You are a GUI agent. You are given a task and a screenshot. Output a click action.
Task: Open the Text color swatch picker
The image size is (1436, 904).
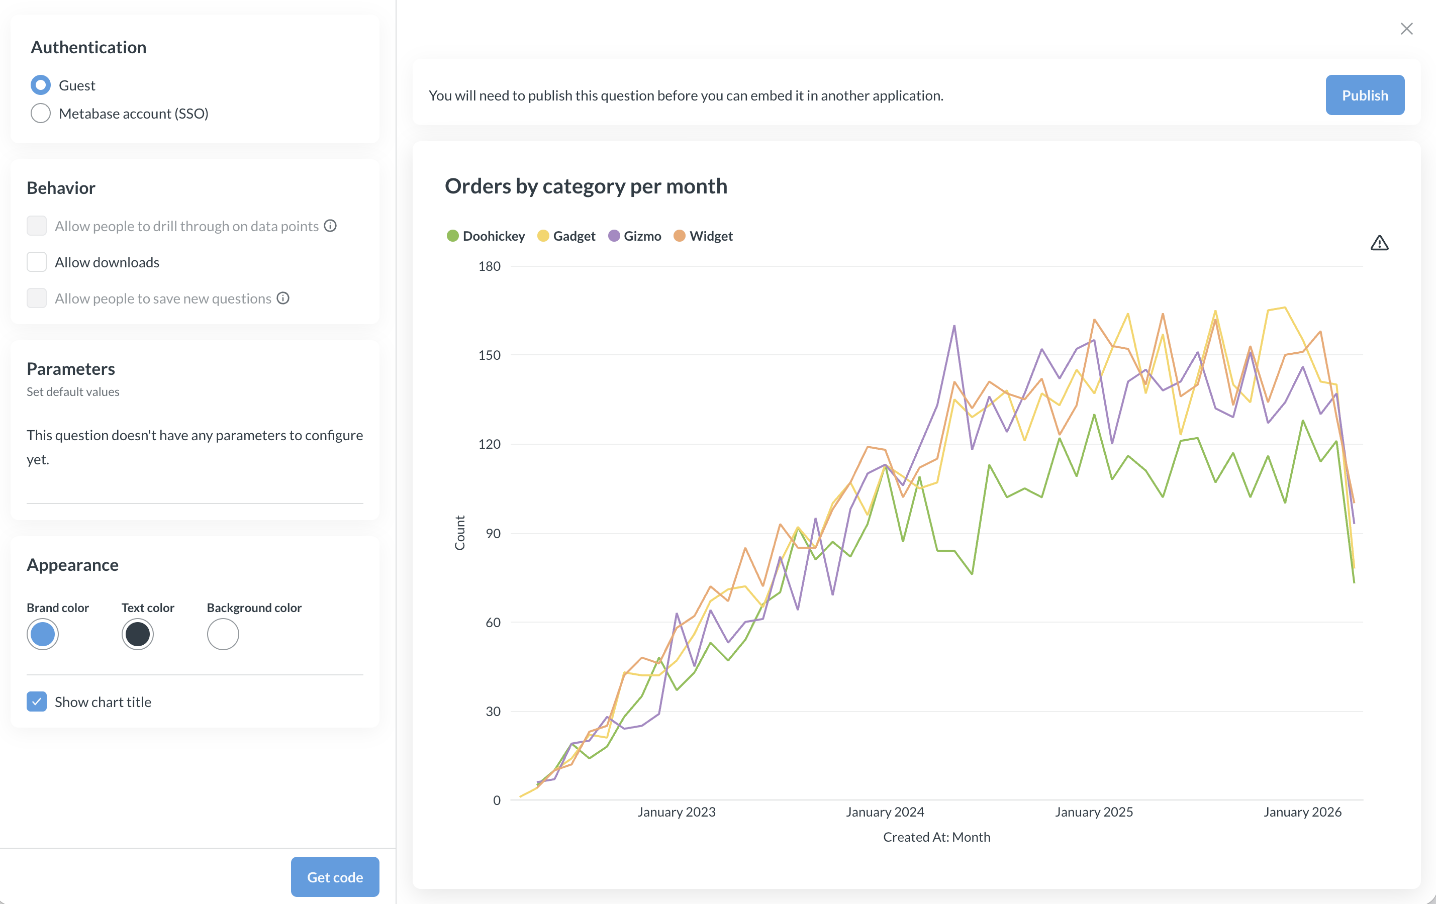tap(138, 634)
